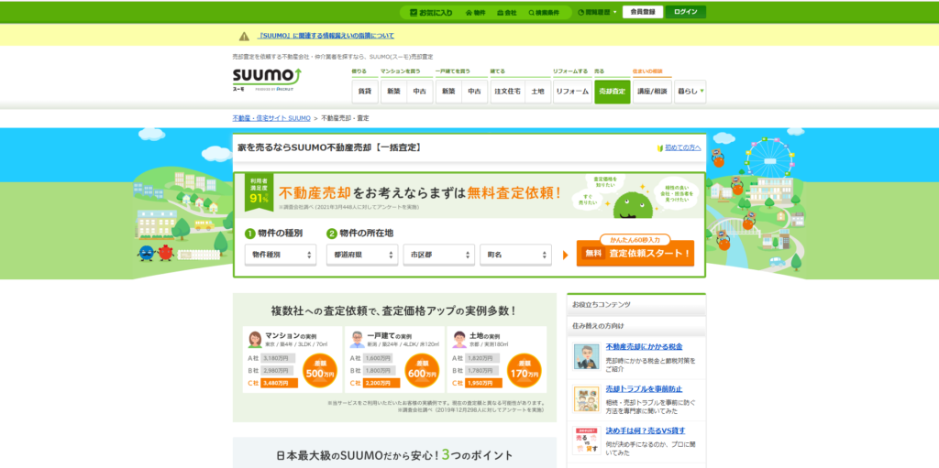
Task: Select the リフォーム tab
Action: point(572,92)
